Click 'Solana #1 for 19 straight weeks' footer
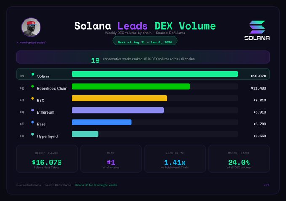Viewport: 286px width, 201px height. [x=96, y=185]
